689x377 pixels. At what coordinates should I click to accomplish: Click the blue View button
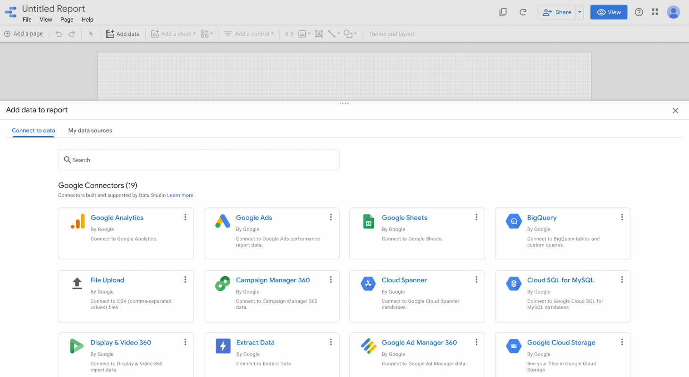pos(609,12)
